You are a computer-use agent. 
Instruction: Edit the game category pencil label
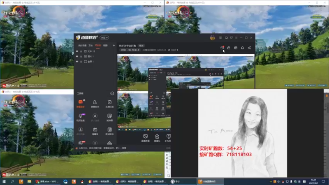coord(130,50)
